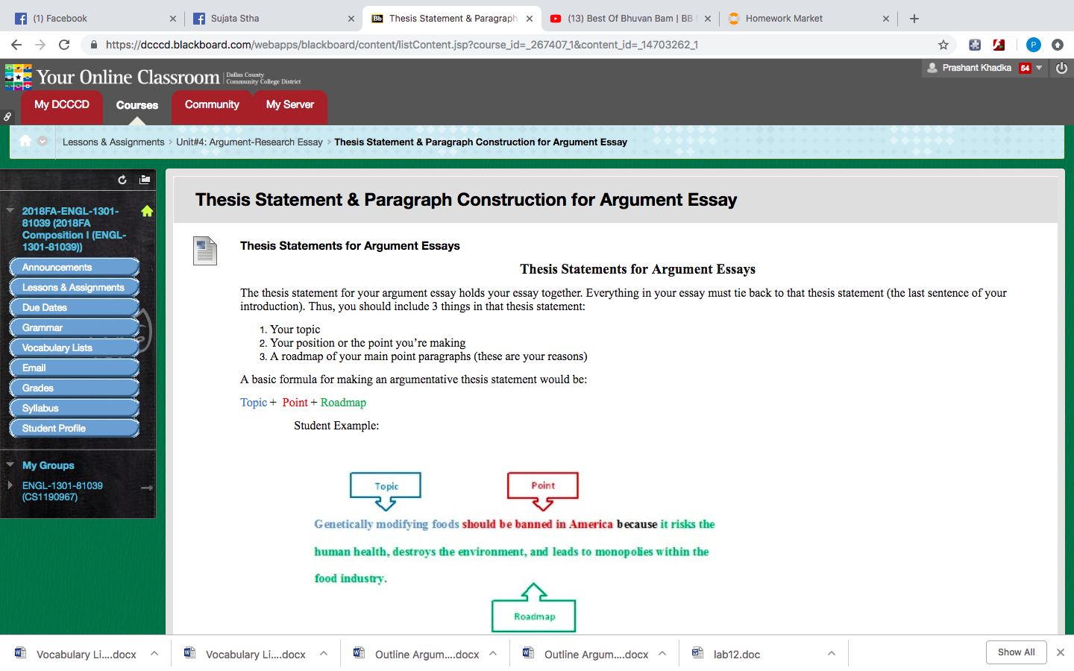Image resolution: width=1074 pixels, height=671 pixels.
Task: Open Lessons & Assignments in course menu
Action: pos(75,287)
